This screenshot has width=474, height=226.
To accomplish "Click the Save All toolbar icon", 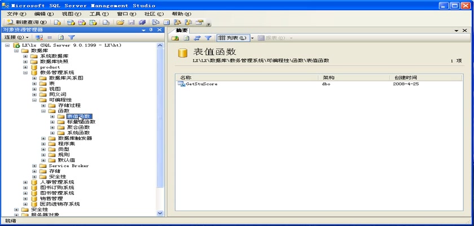I will tap(142, 23).
